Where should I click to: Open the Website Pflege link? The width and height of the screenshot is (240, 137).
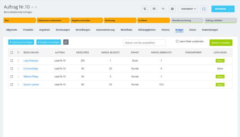coord(31,76)
